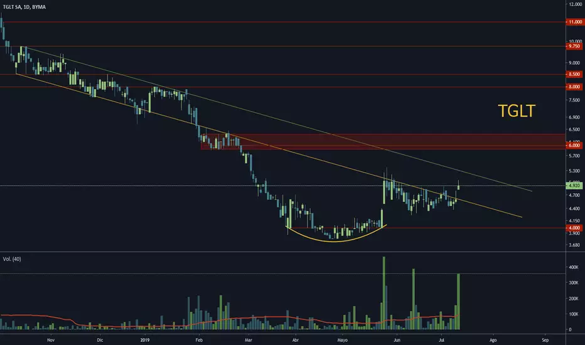
Task: Click the Sep date on time axis
Action: 545,340
